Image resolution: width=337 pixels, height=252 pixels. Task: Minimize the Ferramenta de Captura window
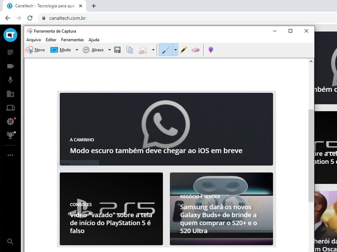[x=275, y=31]
